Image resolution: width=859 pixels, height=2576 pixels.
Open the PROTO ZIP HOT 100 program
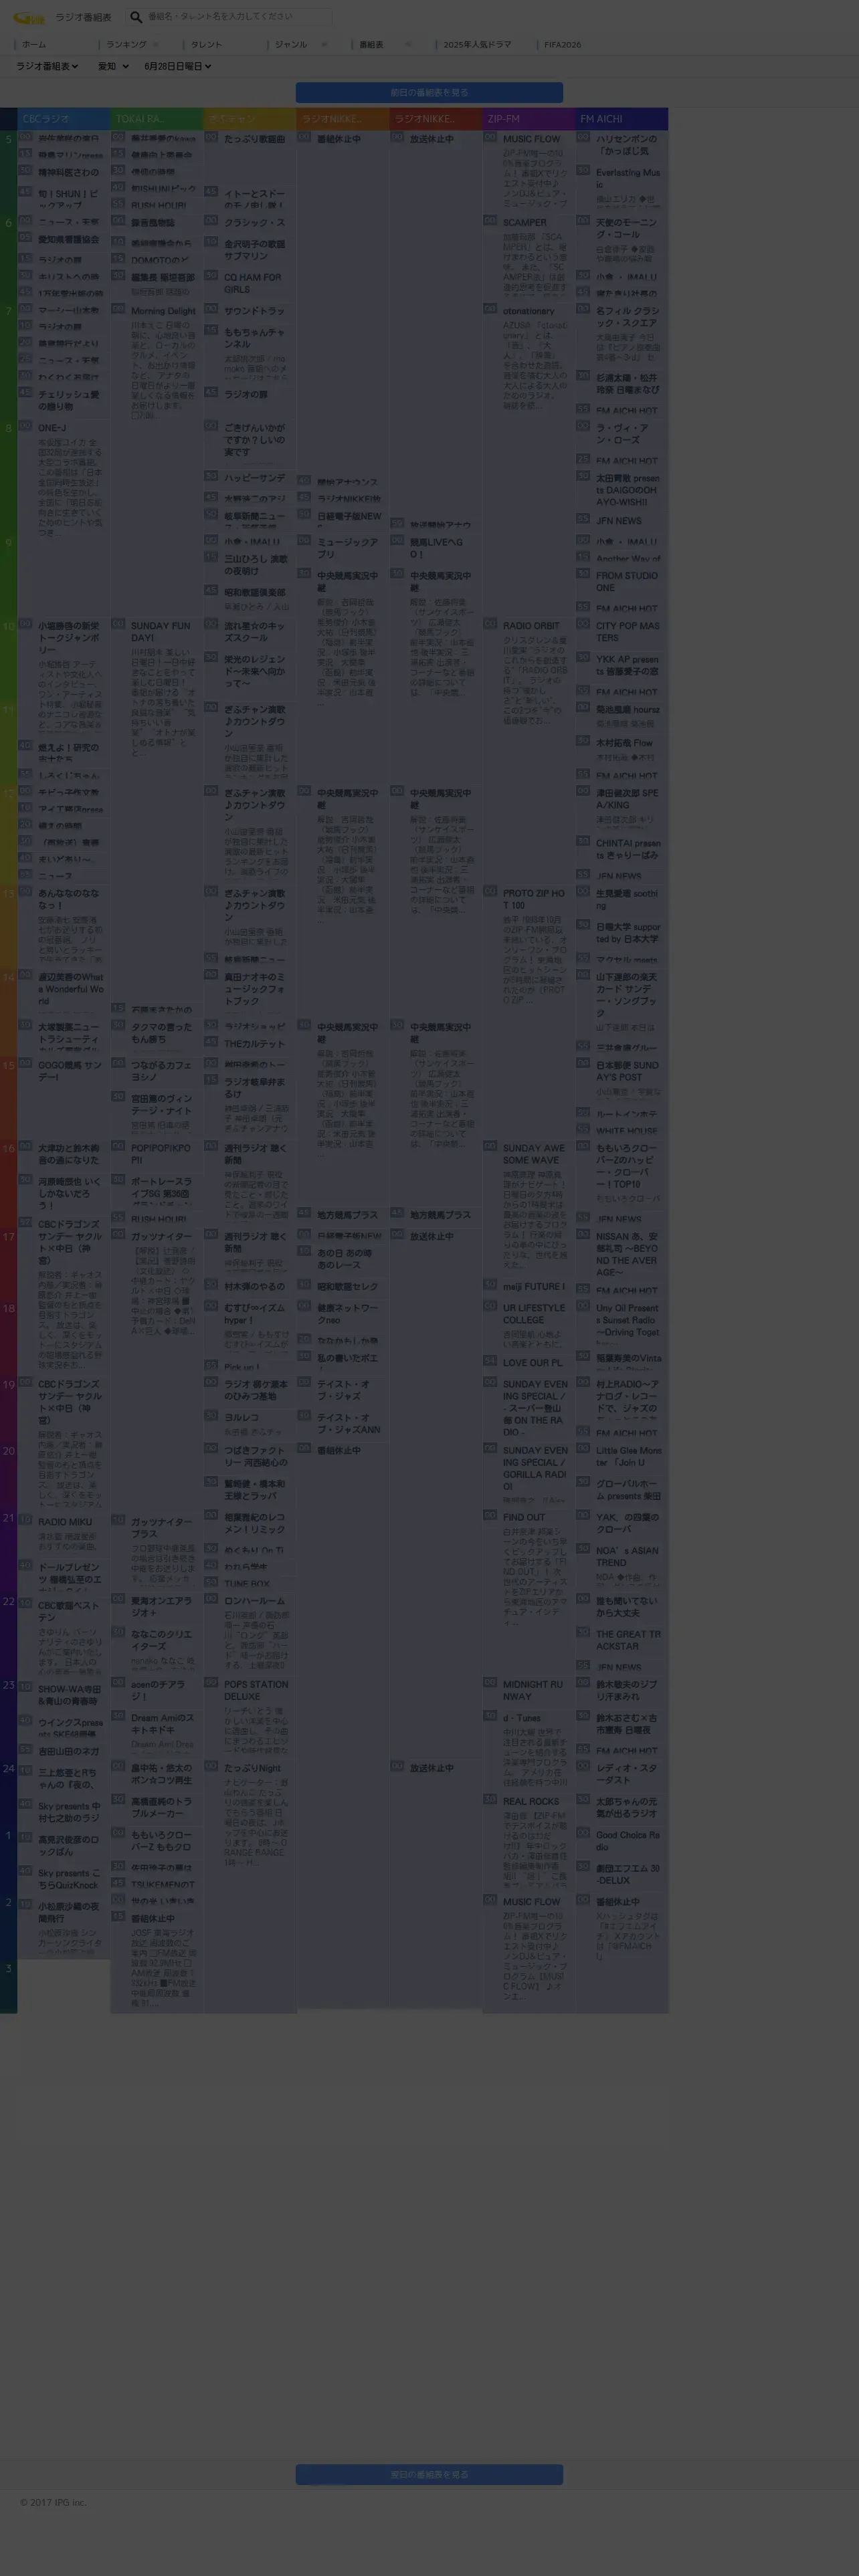click(x=534, y=899)
